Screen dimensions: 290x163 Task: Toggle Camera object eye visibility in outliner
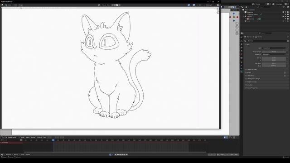[285, 19]
